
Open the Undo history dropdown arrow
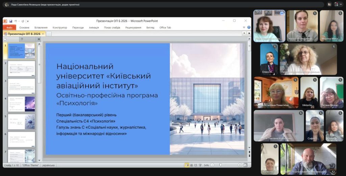tap(19, 21)
